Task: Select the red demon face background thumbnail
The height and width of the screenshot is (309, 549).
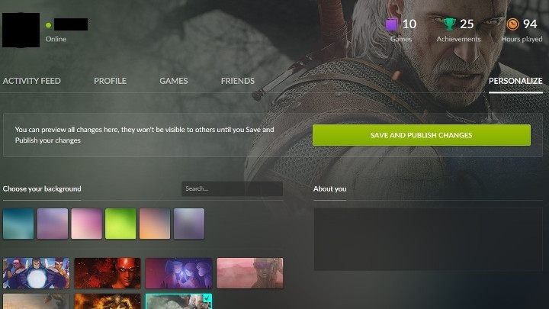Action: (108, 272)
